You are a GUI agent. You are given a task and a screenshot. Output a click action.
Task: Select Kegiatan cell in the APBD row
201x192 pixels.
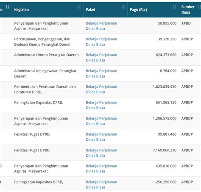coord(47,26)
